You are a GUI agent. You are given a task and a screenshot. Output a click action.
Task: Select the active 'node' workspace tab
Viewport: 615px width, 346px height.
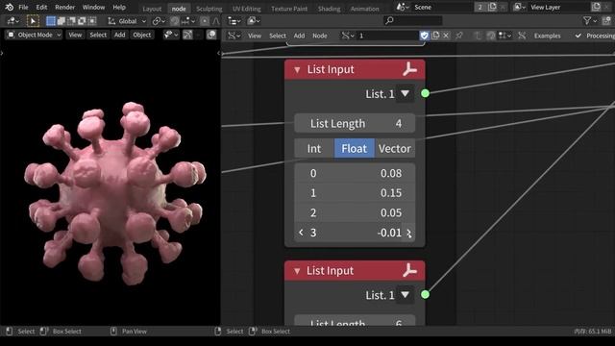point(179,9)
